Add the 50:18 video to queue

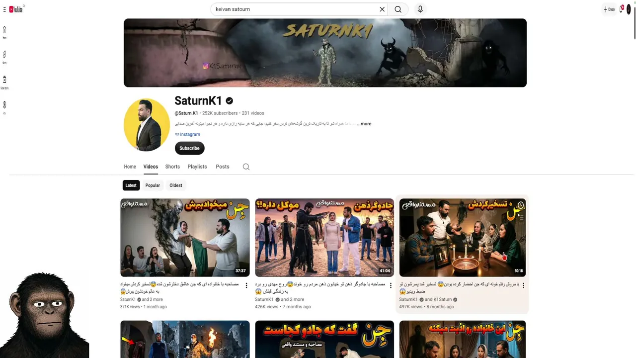click(x=520, y=217)
